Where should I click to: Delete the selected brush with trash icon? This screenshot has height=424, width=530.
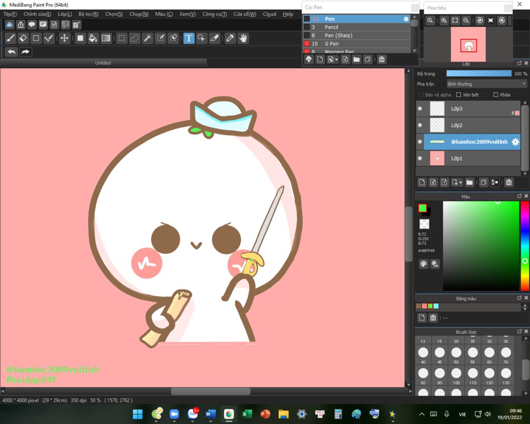381,60
